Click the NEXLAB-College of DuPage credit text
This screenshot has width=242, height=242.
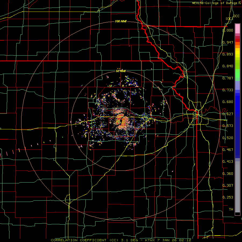215,3
